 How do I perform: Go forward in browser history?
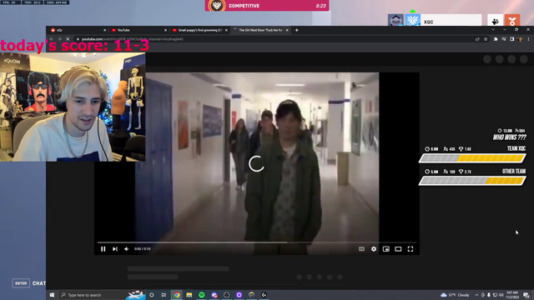pos(59,39)
